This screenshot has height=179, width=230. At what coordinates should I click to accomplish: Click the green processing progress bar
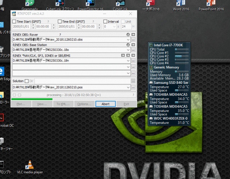coord(32,99)
